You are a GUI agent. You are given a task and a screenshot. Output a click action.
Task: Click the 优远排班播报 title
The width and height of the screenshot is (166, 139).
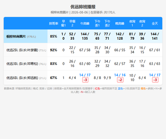click(x=83, y=7)
